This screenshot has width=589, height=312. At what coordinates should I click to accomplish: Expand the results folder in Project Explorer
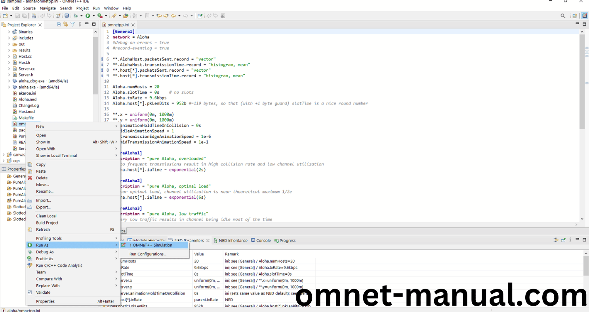tap(9, 50)
